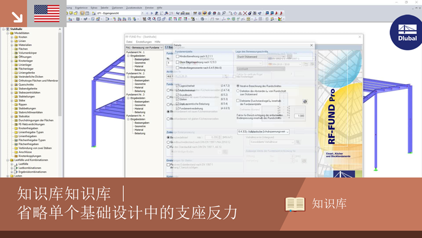Viewport: 422px width, 238px height.
Task: Uncheck the Gleiten checkbox
Action: pos(177,99)
